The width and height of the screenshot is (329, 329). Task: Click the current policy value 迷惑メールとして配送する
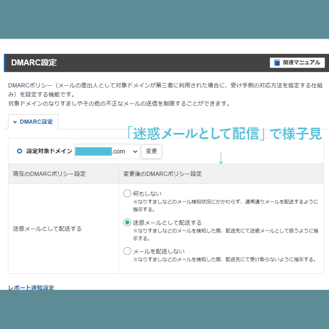pyautogui.click(x=47, y=229)
